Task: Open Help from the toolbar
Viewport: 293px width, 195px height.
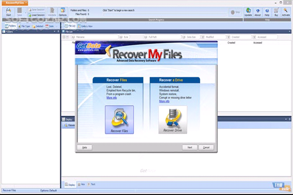Action: click(267, 12)
